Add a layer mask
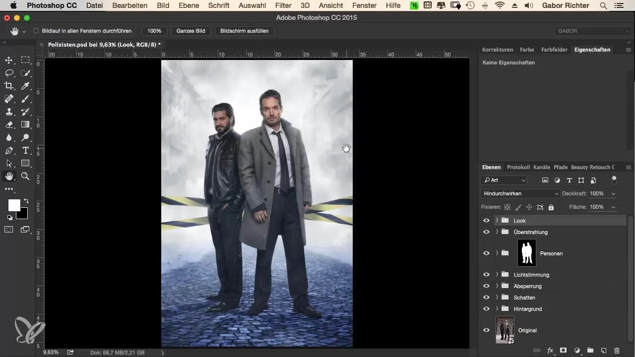The height and width of the screenshot is (357, 635). point(564,350)
